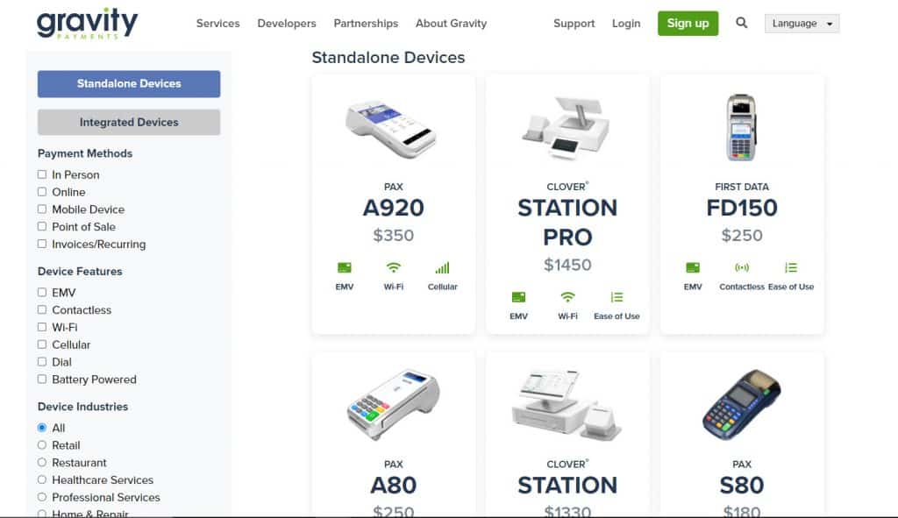Select the All industries radio button
898x518 pixels.
pos(42,428)
